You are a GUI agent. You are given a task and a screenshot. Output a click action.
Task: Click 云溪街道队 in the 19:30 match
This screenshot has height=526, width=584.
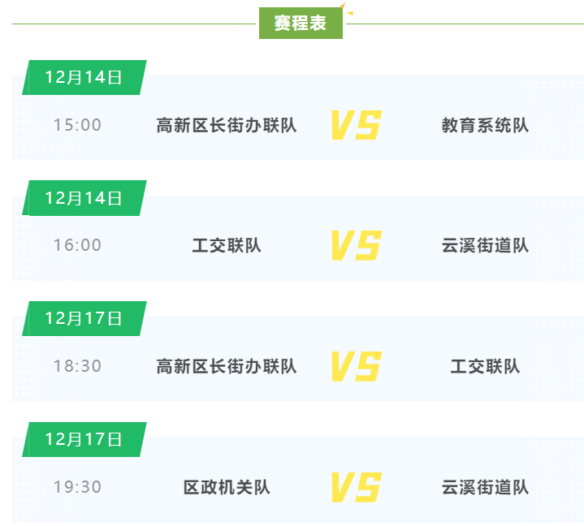tap(485, 487)
